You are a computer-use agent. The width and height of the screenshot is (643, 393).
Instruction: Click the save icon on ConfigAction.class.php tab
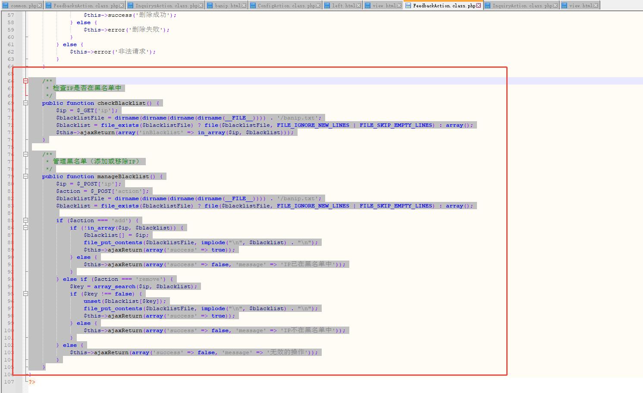(253, 6)
